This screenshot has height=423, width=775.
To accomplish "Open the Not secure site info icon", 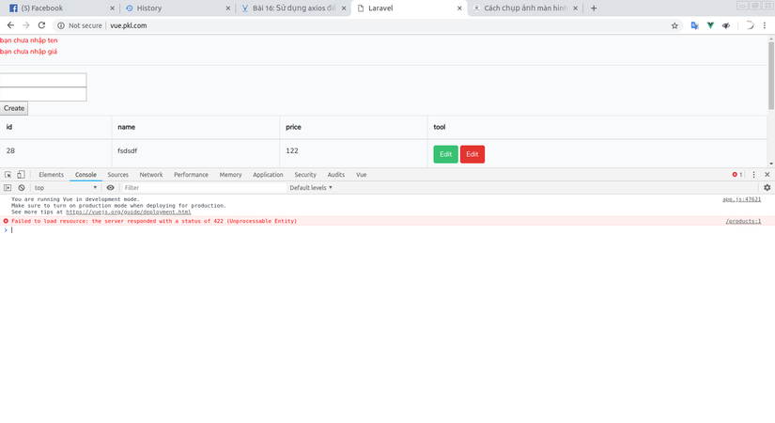I will (x=61, y=25).
